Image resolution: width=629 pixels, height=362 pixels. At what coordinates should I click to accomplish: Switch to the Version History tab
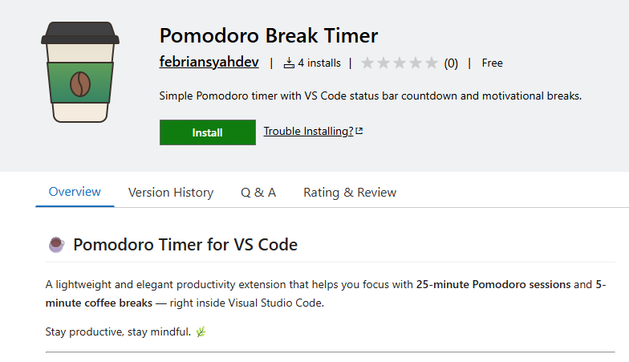171,193
